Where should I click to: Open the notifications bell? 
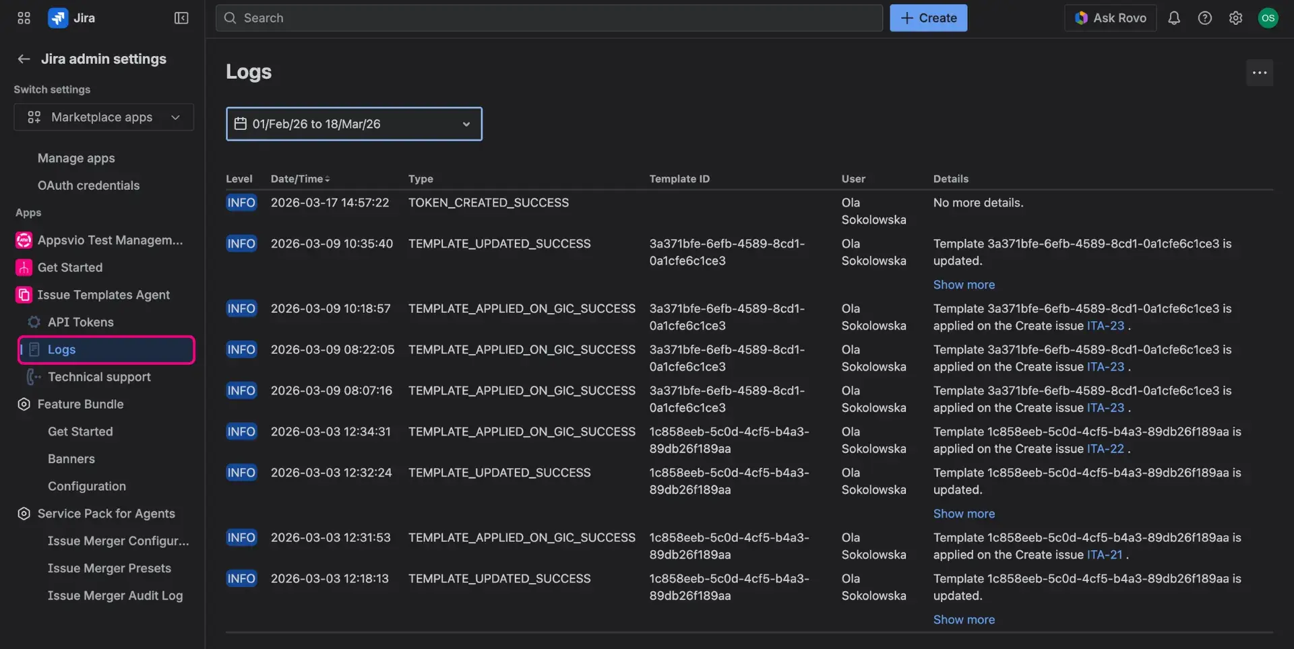[1174, 18]
